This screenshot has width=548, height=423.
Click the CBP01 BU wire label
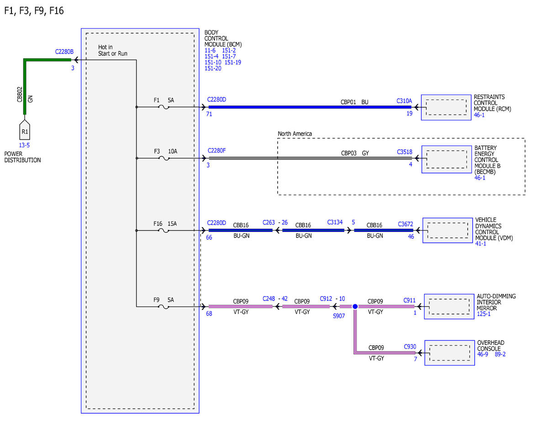point(354,102)
